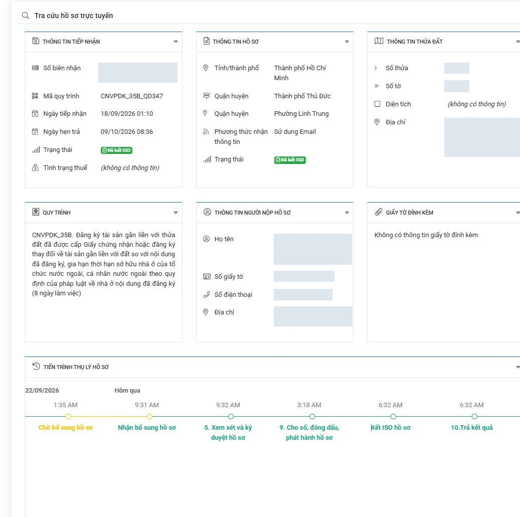
Task: Select the Cho số, đóng dấu timeline marker
Action: [x=312, y=417]
